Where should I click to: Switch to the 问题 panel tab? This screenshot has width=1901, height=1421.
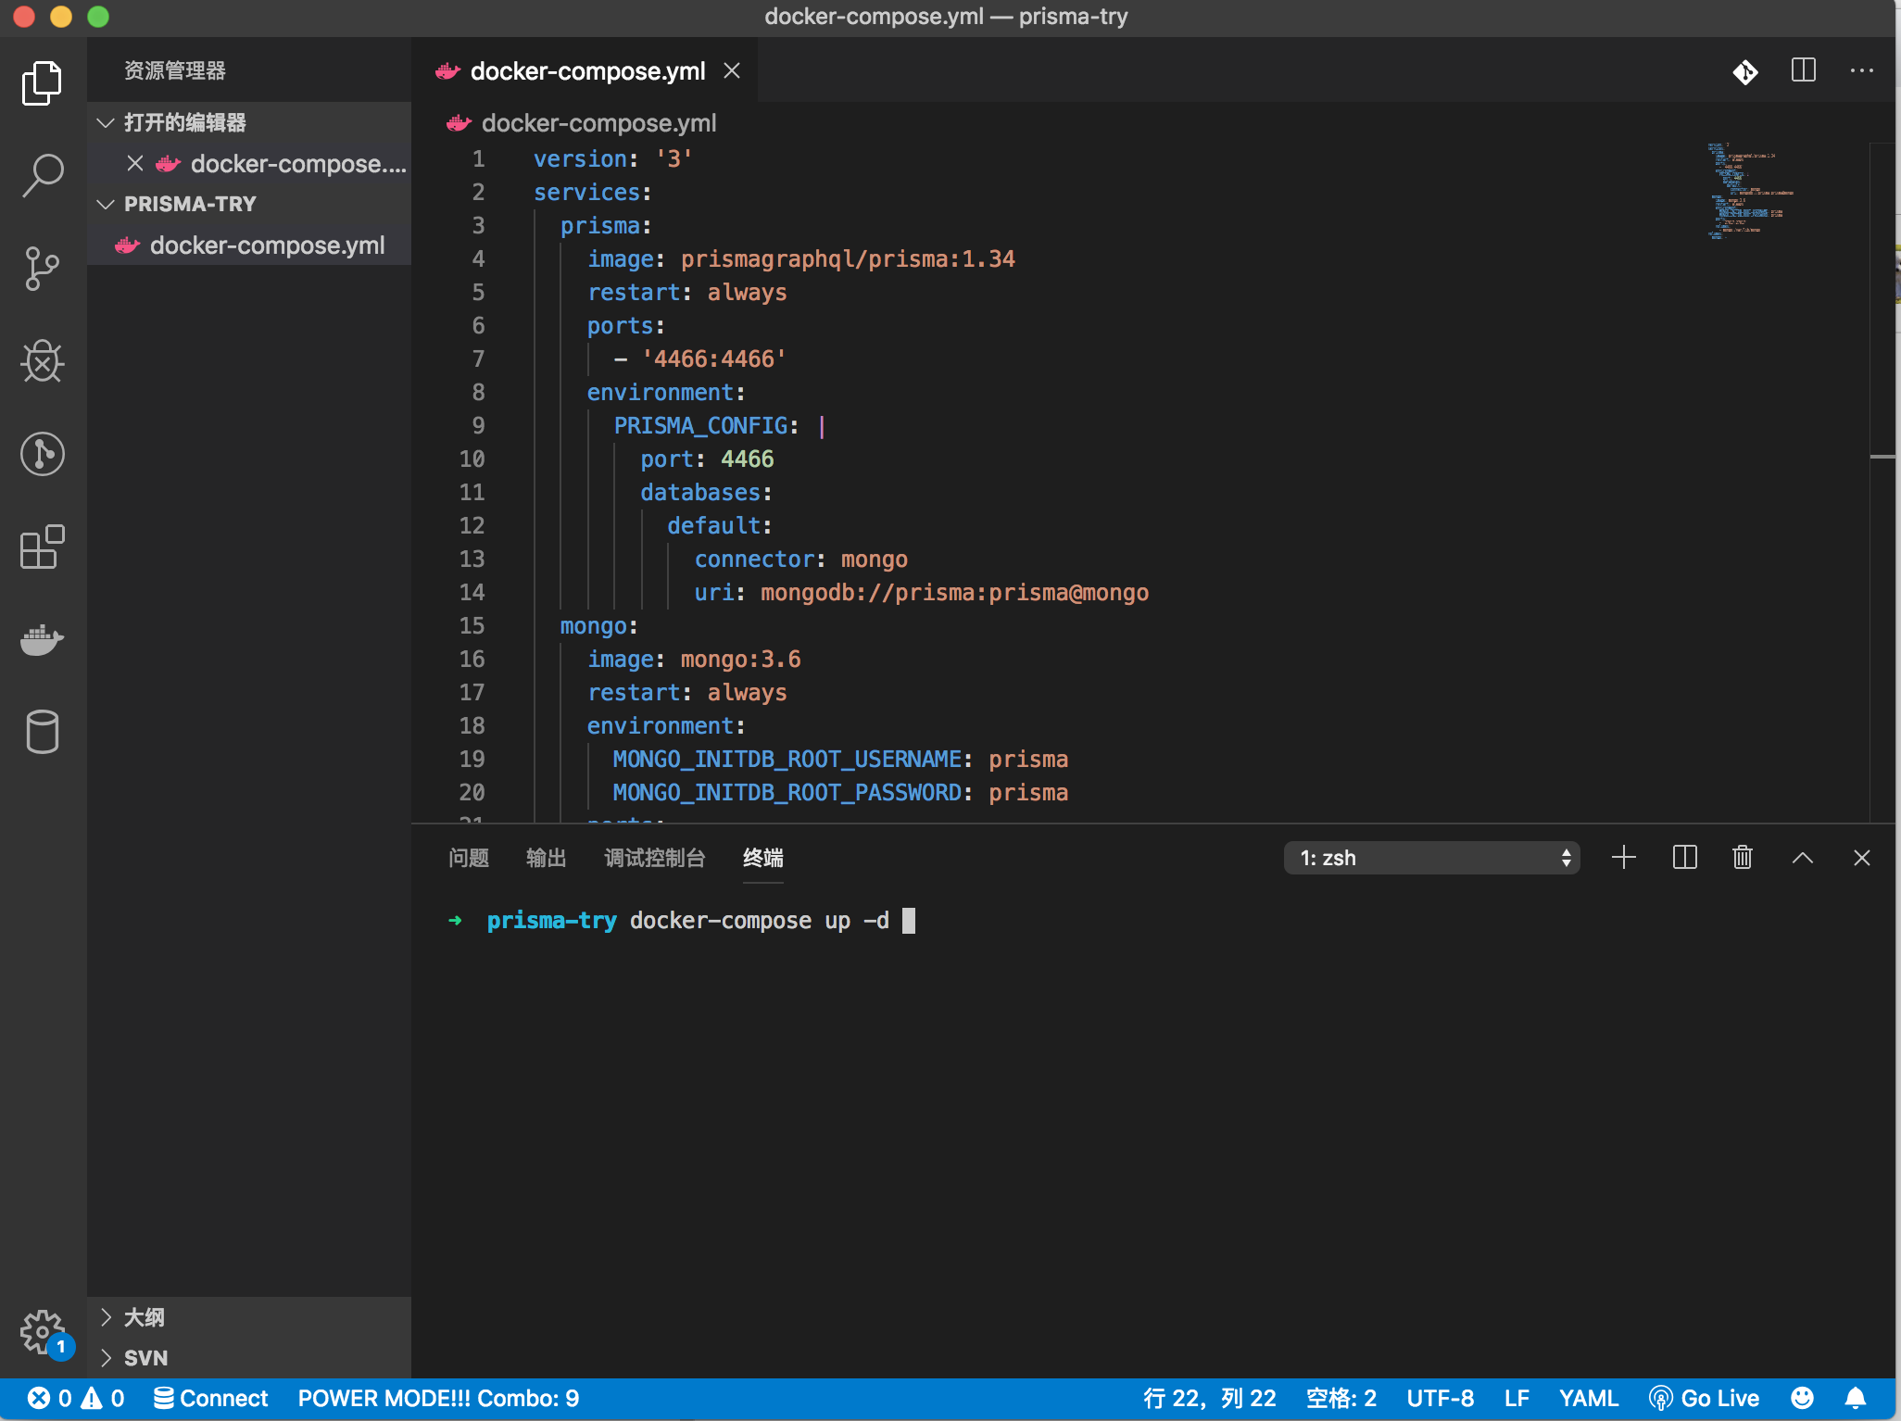click(x=469, y=858)
